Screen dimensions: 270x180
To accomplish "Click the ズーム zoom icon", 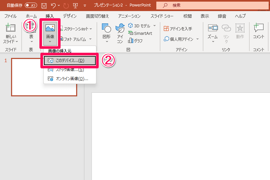I will click(x=213, y=28).
